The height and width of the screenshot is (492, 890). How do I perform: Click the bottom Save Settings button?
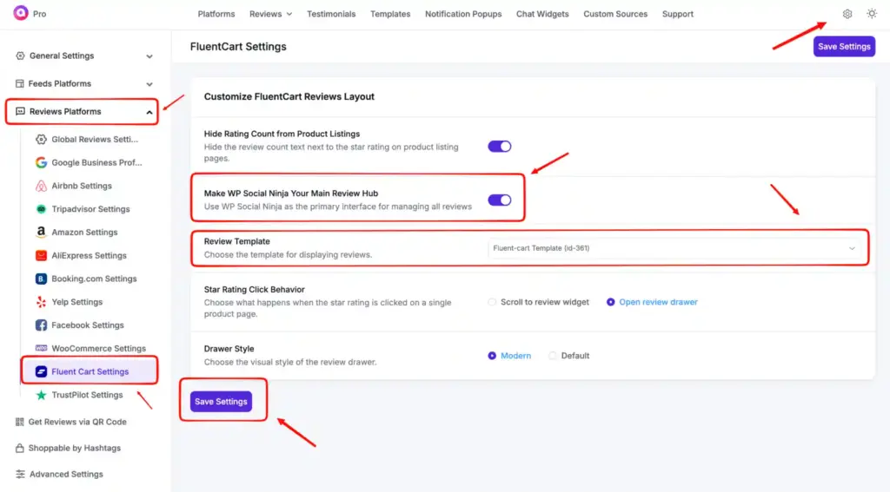point(221,401)
